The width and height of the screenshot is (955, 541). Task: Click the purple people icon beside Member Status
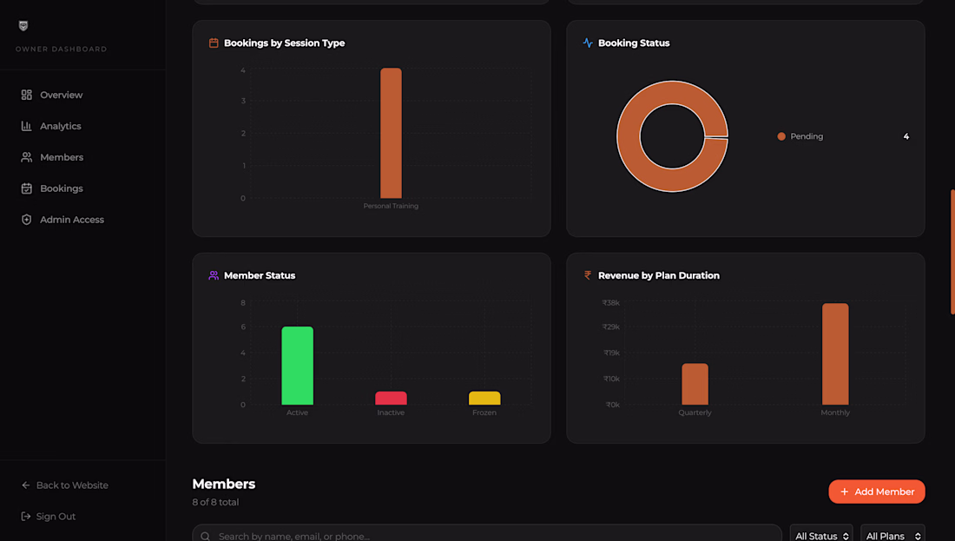[214, 275]
